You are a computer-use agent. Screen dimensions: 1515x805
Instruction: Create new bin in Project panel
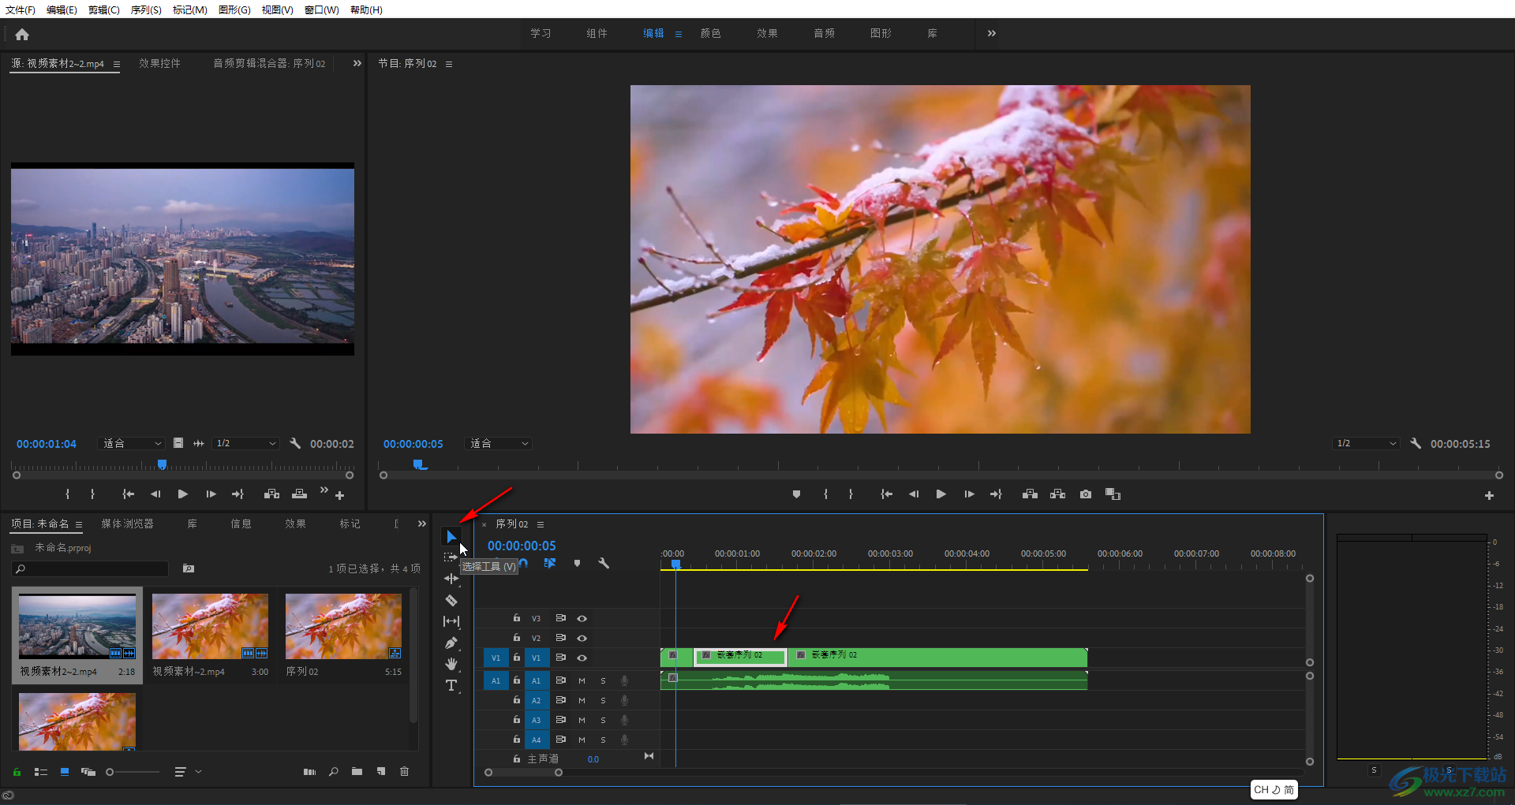[x=357, y=772]
